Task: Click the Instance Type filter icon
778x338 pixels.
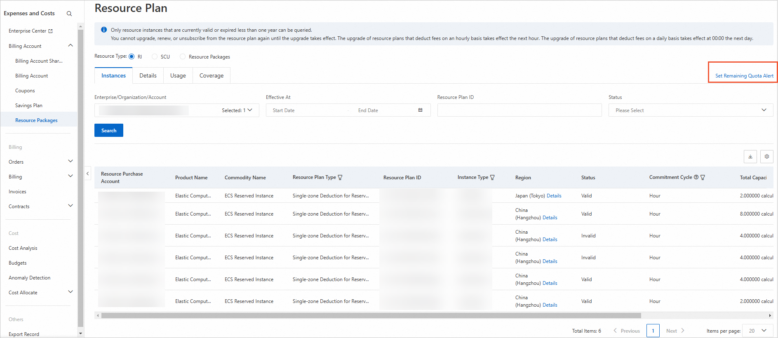Action: click(492, 178)
